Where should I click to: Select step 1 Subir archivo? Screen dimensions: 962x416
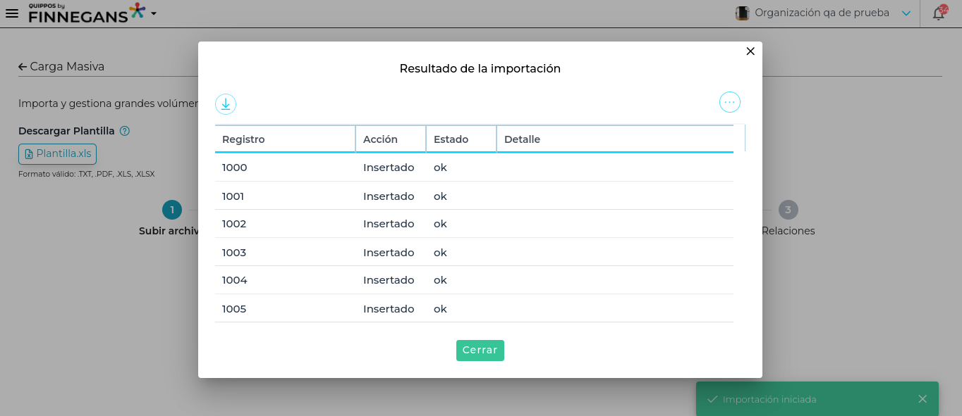point(172,210)
